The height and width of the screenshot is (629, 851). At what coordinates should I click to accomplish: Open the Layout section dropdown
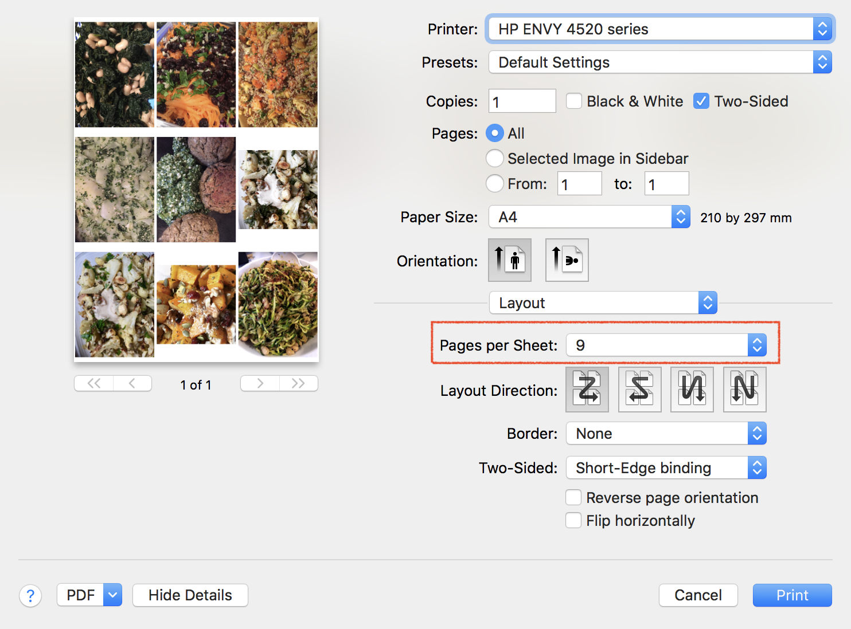(x=603, y=303)
